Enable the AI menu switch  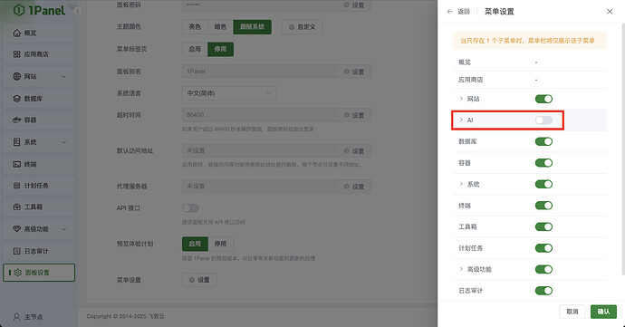pyautogui.click(x=543, y=120)
